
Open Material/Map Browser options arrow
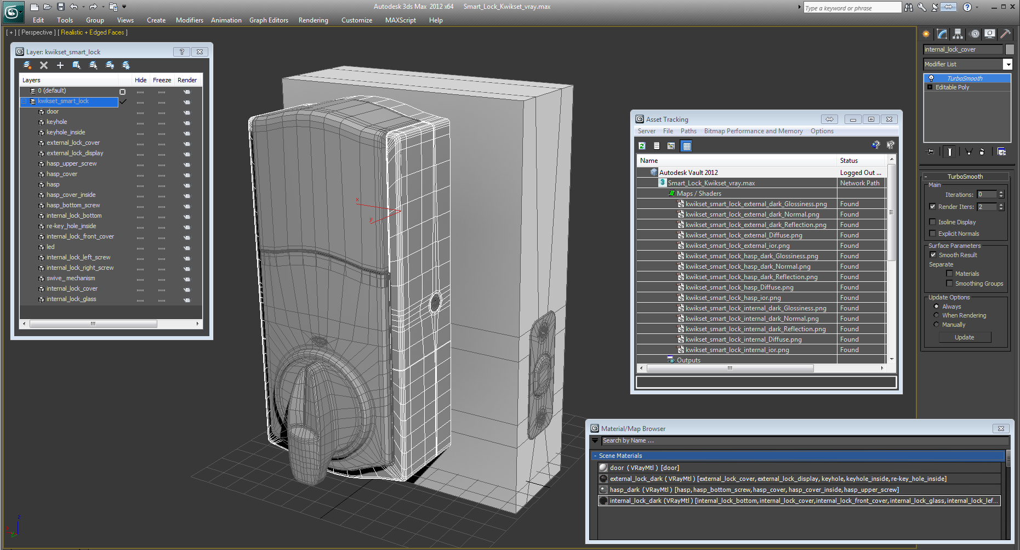(595, 440)
